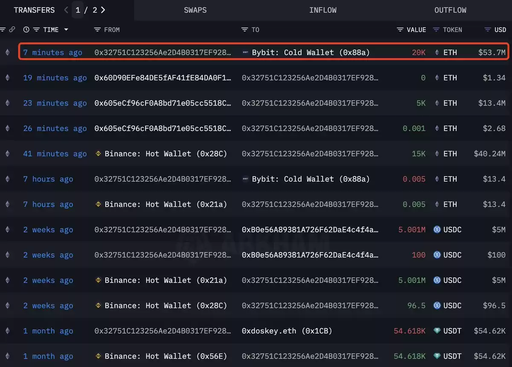Click ETH token icon in 23 minutes ago row
This screenshot has height=367, width=512.
(x=436, y=103)
